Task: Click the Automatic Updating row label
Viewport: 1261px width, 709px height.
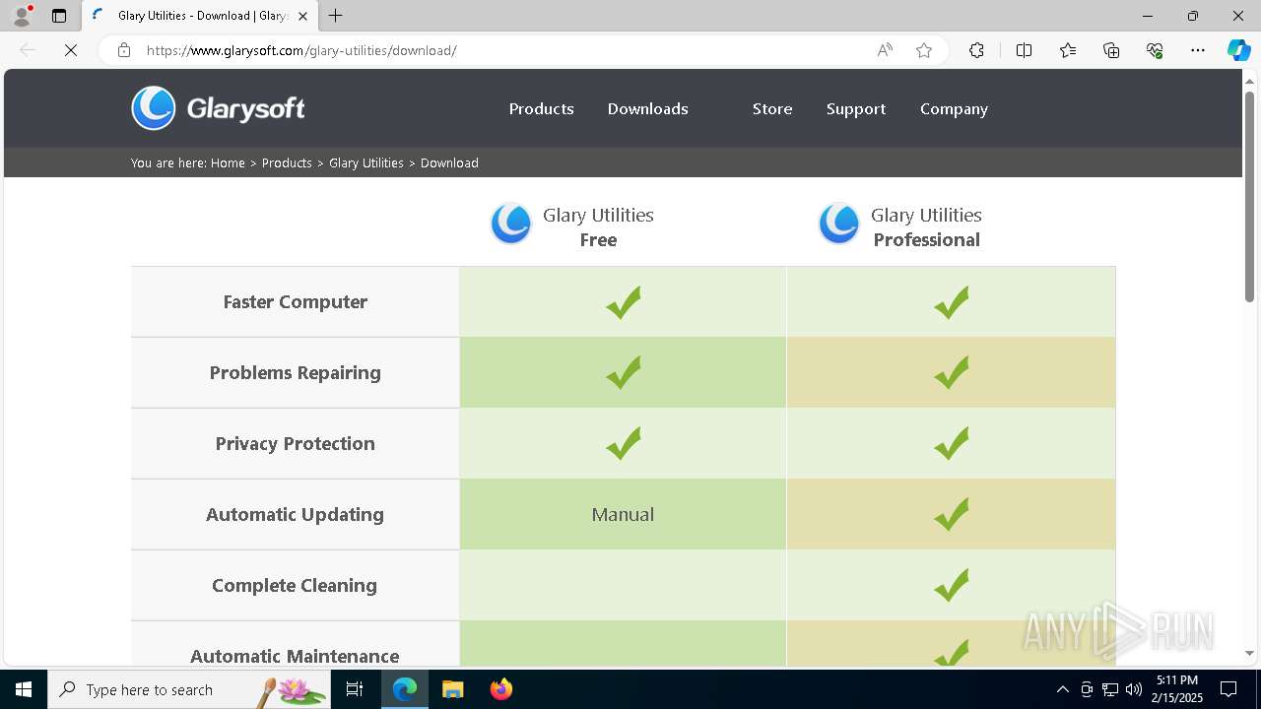Action: [x=296, y=515]
